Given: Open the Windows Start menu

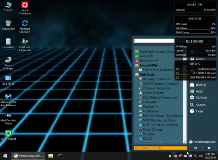Looking at the screenshot, I should (5, 156).
